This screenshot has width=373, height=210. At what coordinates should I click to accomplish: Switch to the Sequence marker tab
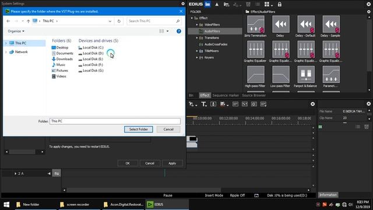(x=226, y=95)
